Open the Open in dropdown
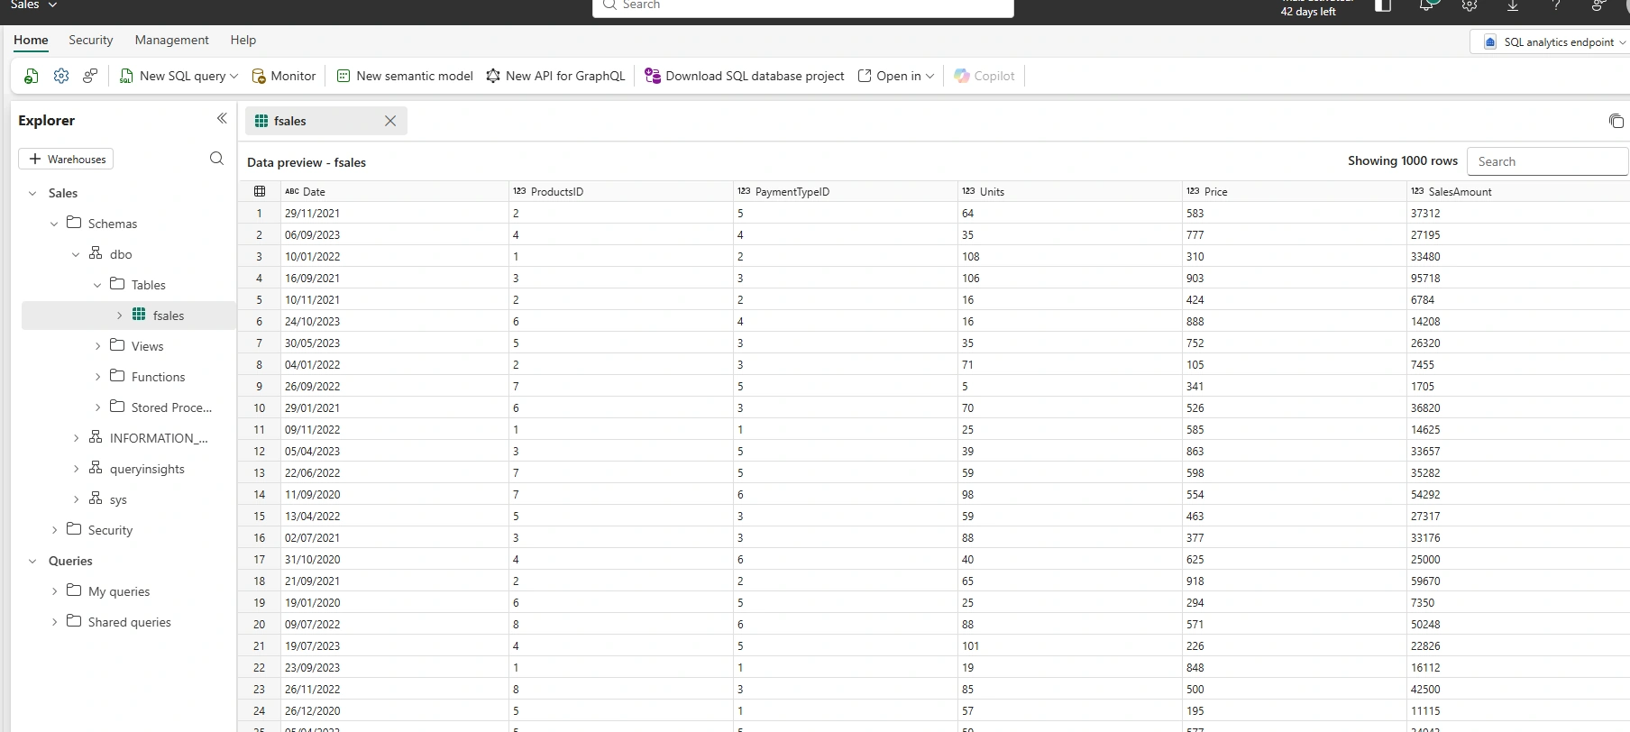Viewport: 1630px width, 732px height. coord(896,77)
